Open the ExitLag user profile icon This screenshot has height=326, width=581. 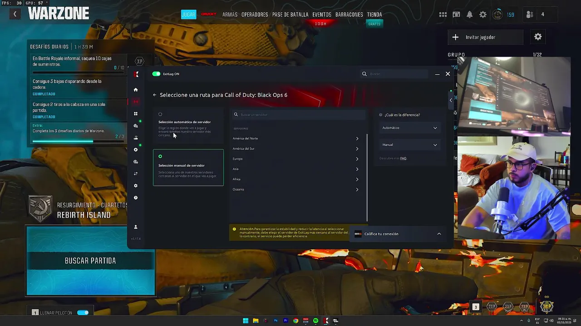click(135, 227)
